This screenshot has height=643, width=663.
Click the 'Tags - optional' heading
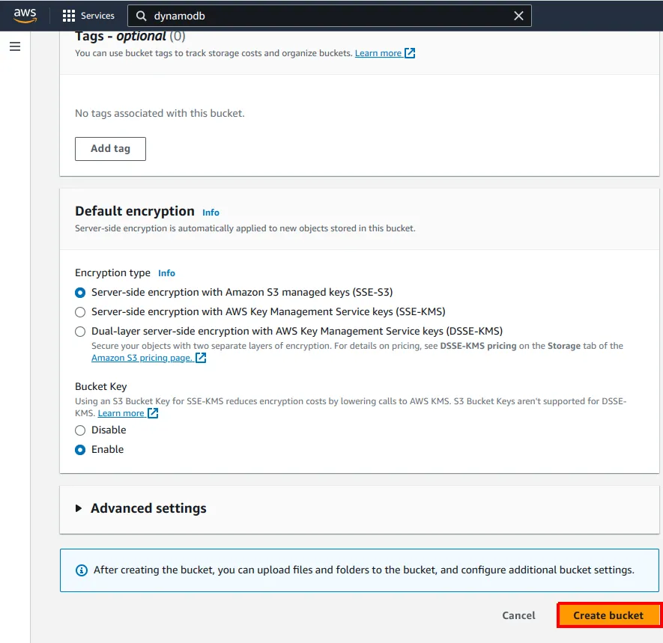(121, 37)
